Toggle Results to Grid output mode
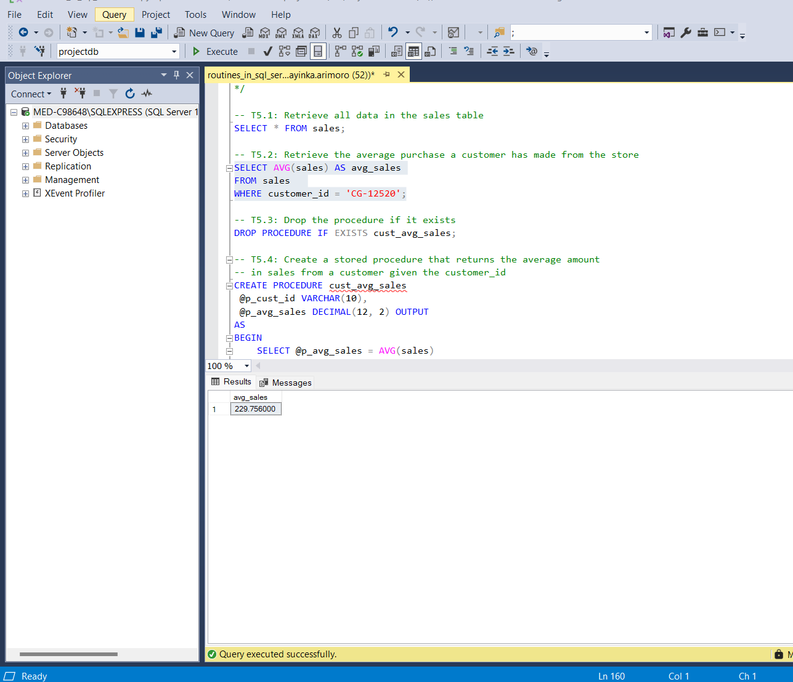 click(x=413, y=52)
